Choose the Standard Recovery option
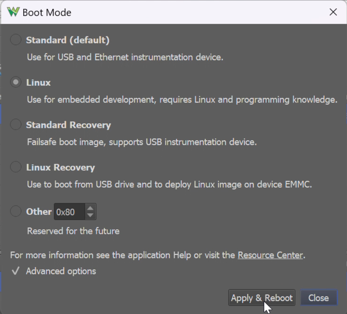This screenshot has width=347, height=314. (15, 125)
